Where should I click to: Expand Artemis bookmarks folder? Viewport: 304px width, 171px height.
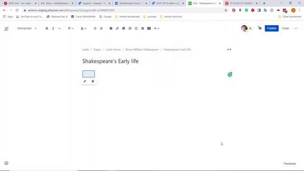coord(127,17)
